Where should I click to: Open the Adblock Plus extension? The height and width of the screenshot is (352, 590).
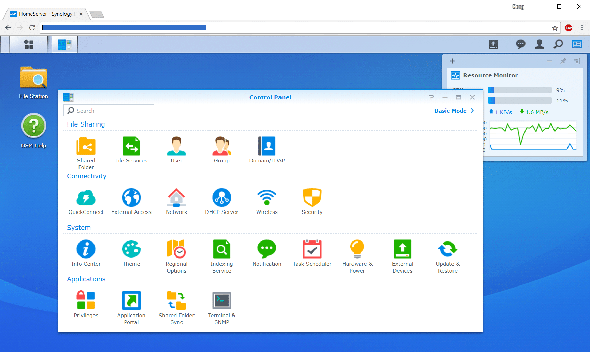click(x=569, y=28)
